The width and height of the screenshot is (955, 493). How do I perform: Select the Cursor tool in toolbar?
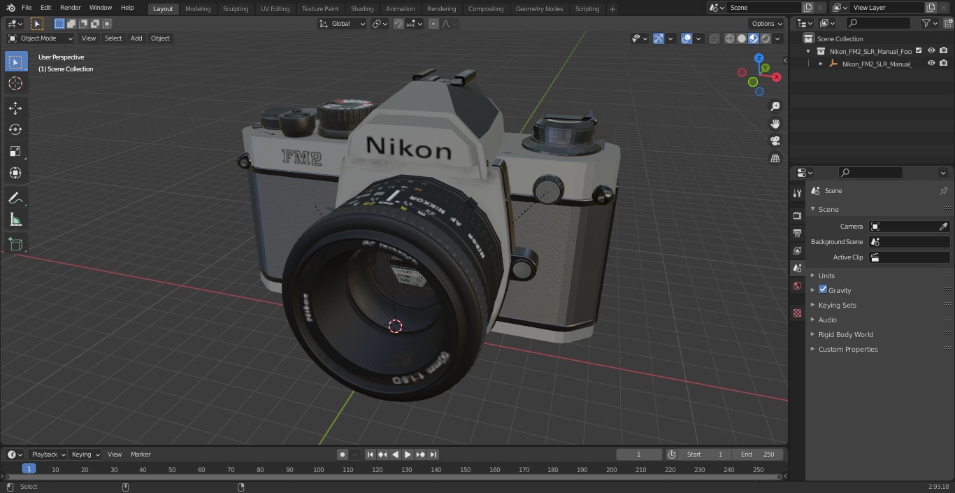[x=15, y=83]
